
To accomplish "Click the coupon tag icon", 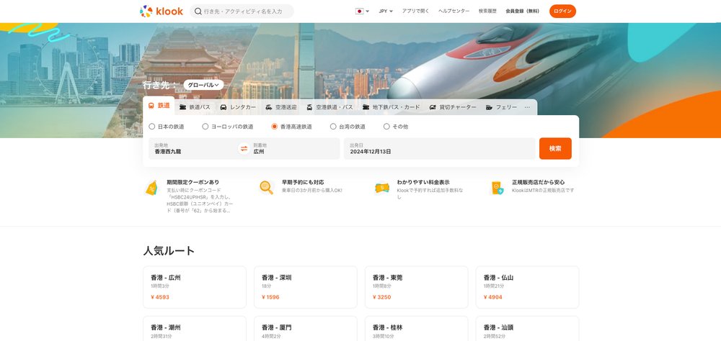I will point(151,188).
